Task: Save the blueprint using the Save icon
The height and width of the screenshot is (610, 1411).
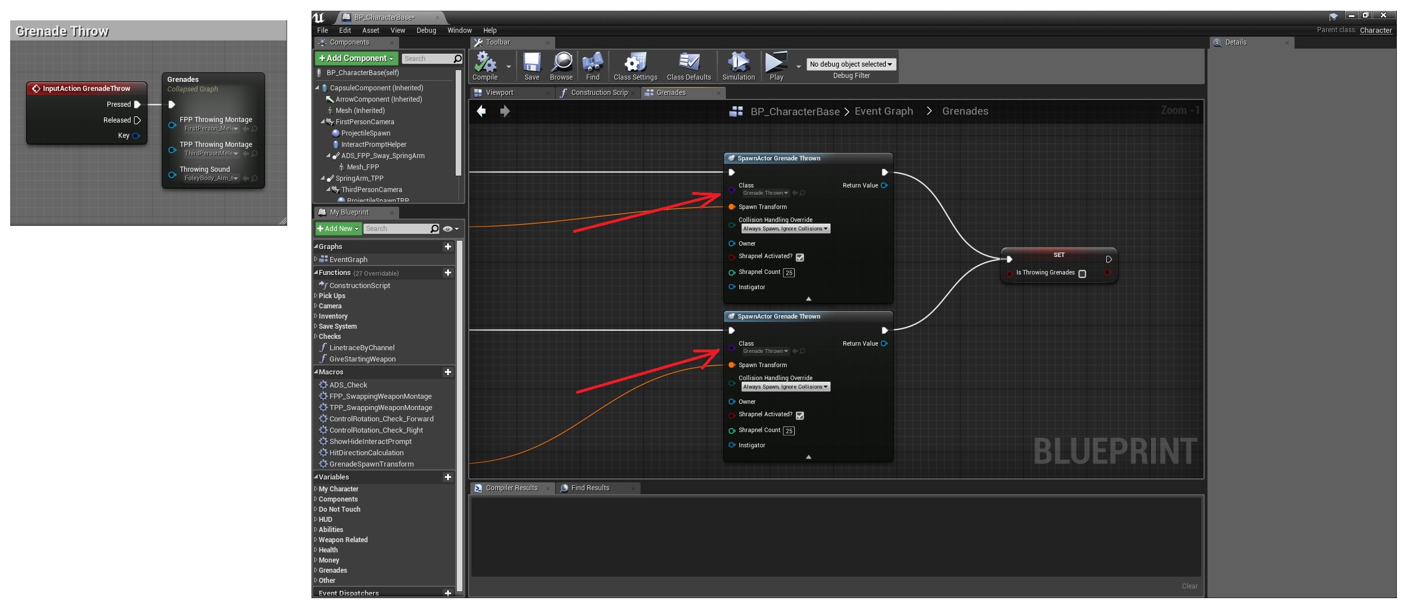Action: click(531, 62)
